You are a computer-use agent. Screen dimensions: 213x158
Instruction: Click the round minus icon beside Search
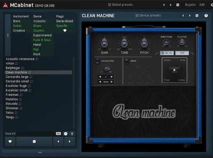pos(66,133)
